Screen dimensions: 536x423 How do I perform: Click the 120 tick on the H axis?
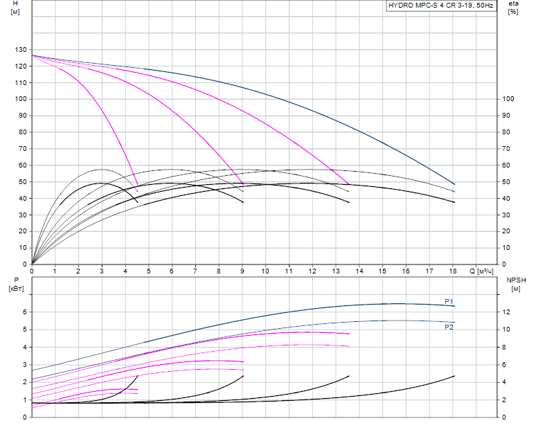pyautogui.click(x=19, y=66)
